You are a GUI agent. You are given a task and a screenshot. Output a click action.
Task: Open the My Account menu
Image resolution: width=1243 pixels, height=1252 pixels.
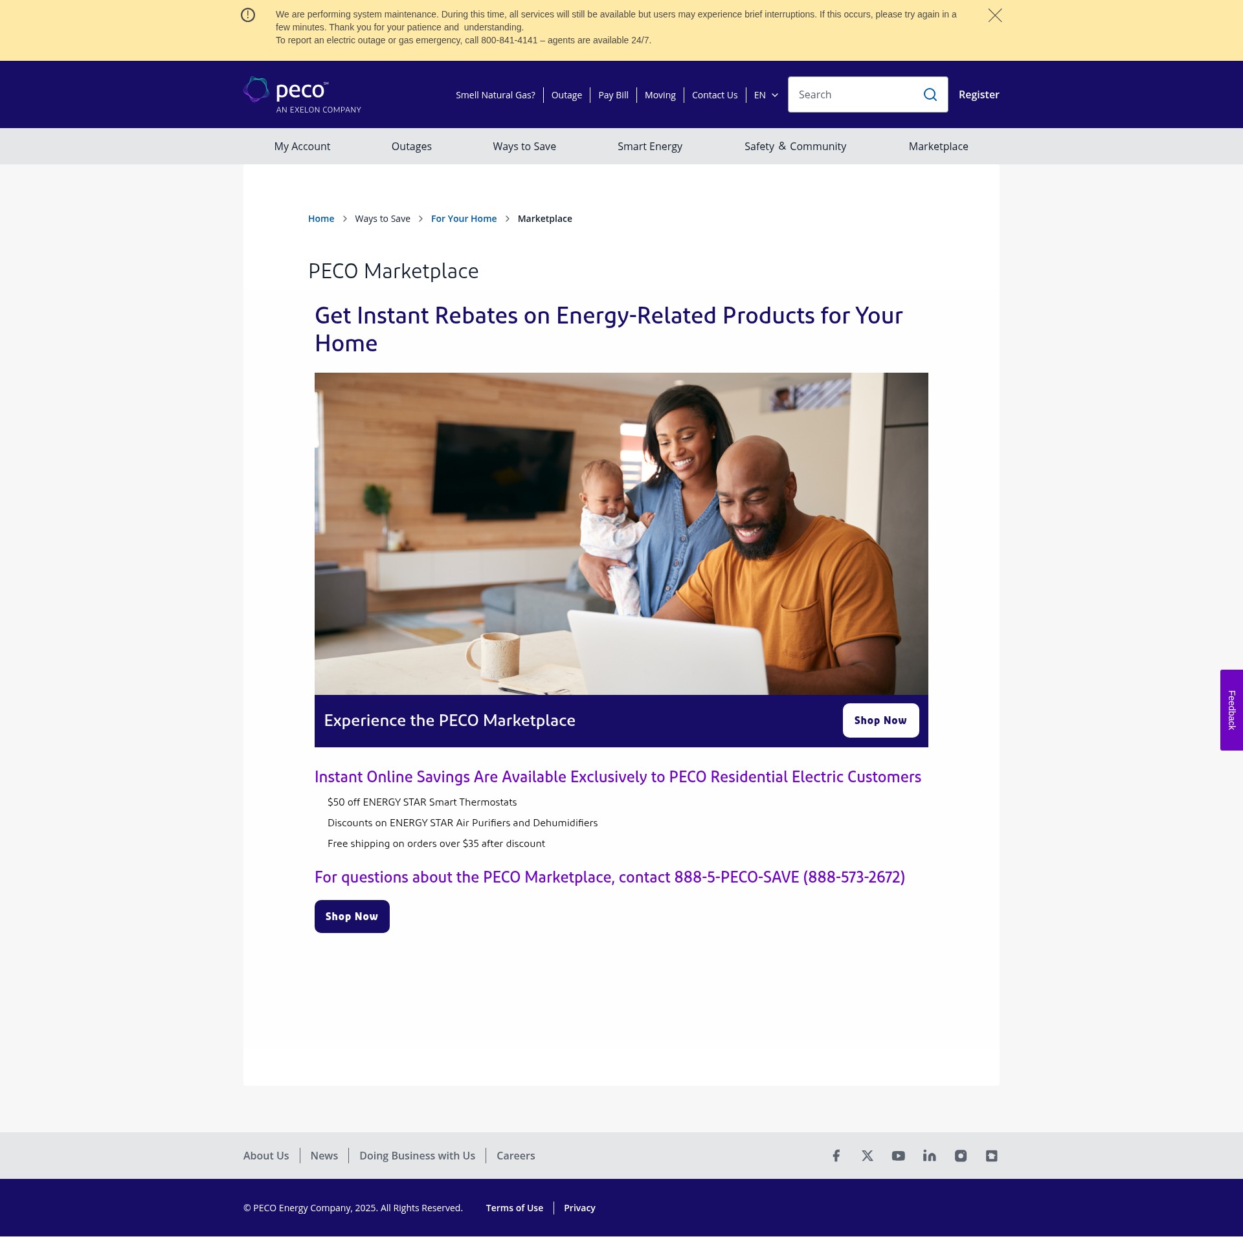click(302, 146)
